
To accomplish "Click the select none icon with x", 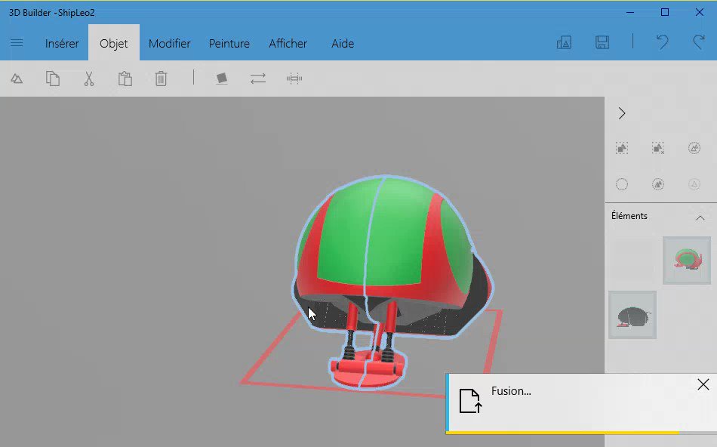I will pos(658,148).
